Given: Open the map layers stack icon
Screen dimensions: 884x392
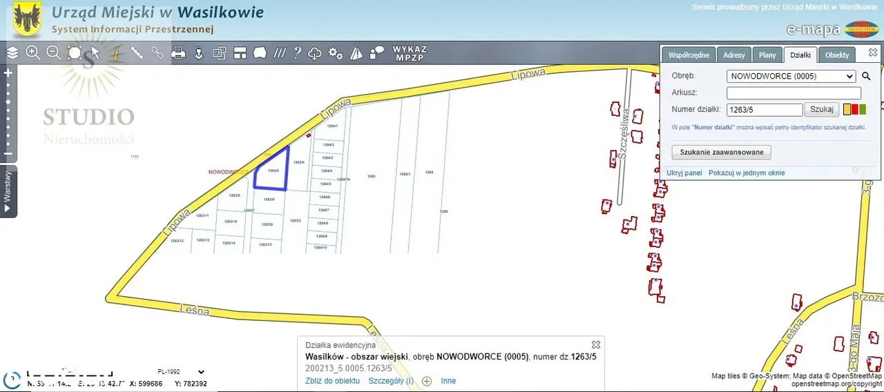Looking at the screenshot, I should pyautogui.click(x=12, y=52).
